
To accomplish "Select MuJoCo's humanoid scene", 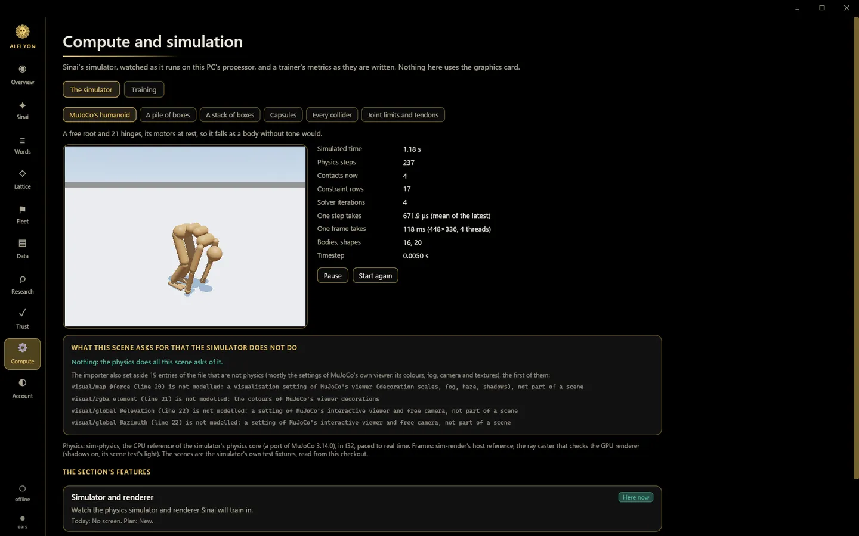I will 100,115.
